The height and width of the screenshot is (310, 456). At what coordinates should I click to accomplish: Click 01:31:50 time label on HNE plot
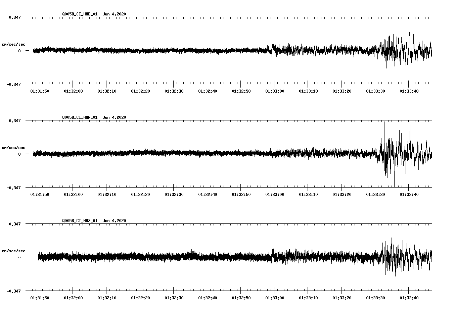39,91
